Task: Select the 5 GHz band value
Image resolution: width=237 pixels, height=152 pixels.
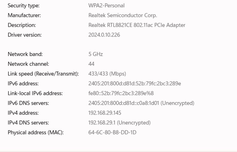Action: pyautogui.click(x=96, y=54)
